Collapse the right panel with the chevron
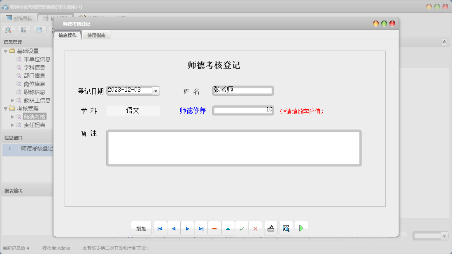The width and height of the screenshot is (452, 254). (444, 42)
